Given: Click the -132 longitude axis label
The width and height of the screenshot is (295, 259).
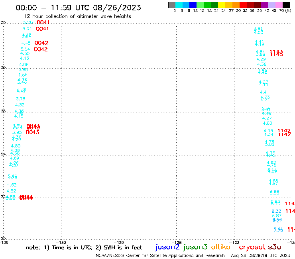Looking at the screenshot, I should pyautogui.click(x=61, y=243).
